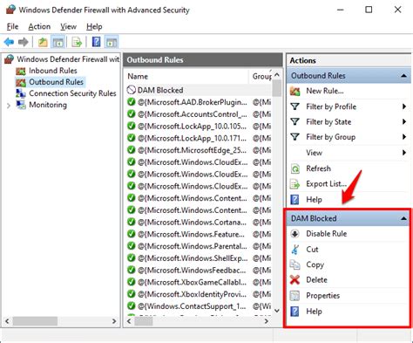Select Outbound Rules in the tree
Image resolution: width=413 pixels, height=343 pixels.
pyautogui.click(x=56, y=82)
